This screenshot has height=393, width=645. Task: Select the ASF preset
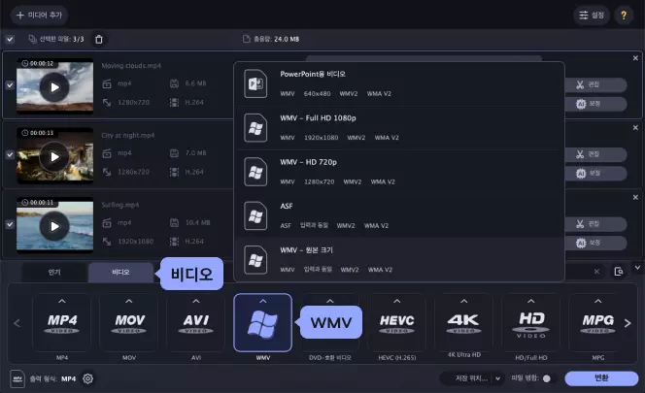click(399, 215)
